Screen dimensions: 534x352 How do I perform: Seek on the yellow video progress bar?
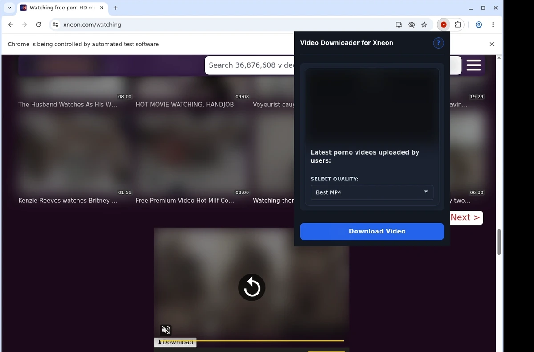251,341
